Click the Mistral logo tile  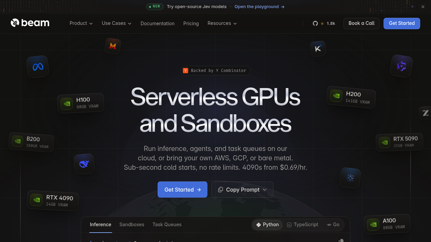113,46
